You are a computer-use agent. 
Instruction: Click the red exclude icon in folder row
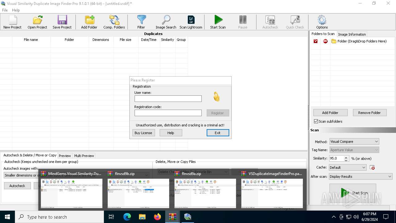325,41
